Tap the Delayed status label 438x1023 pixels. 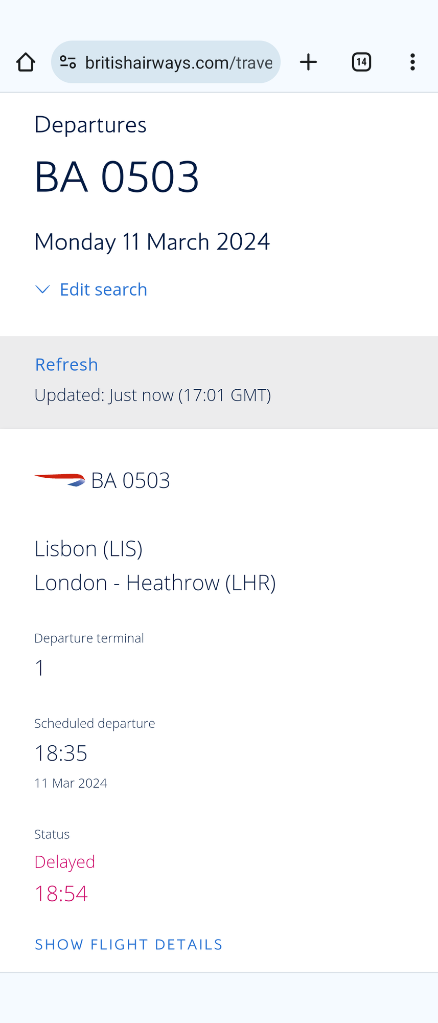(64, 862)
